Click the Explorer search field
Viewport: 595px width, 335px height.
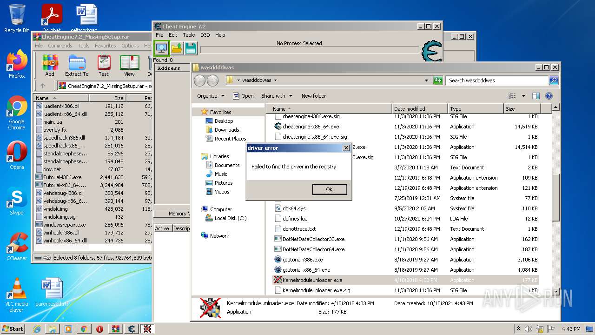(497, 80)
